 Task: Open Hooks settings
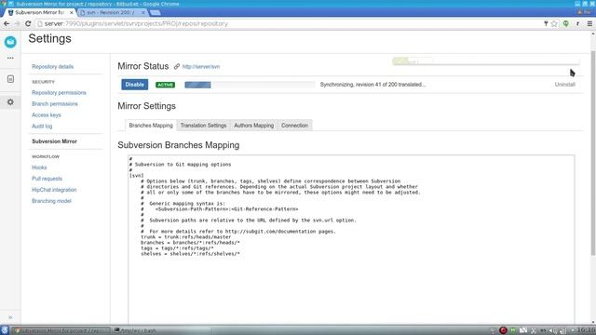click(39, 167)
